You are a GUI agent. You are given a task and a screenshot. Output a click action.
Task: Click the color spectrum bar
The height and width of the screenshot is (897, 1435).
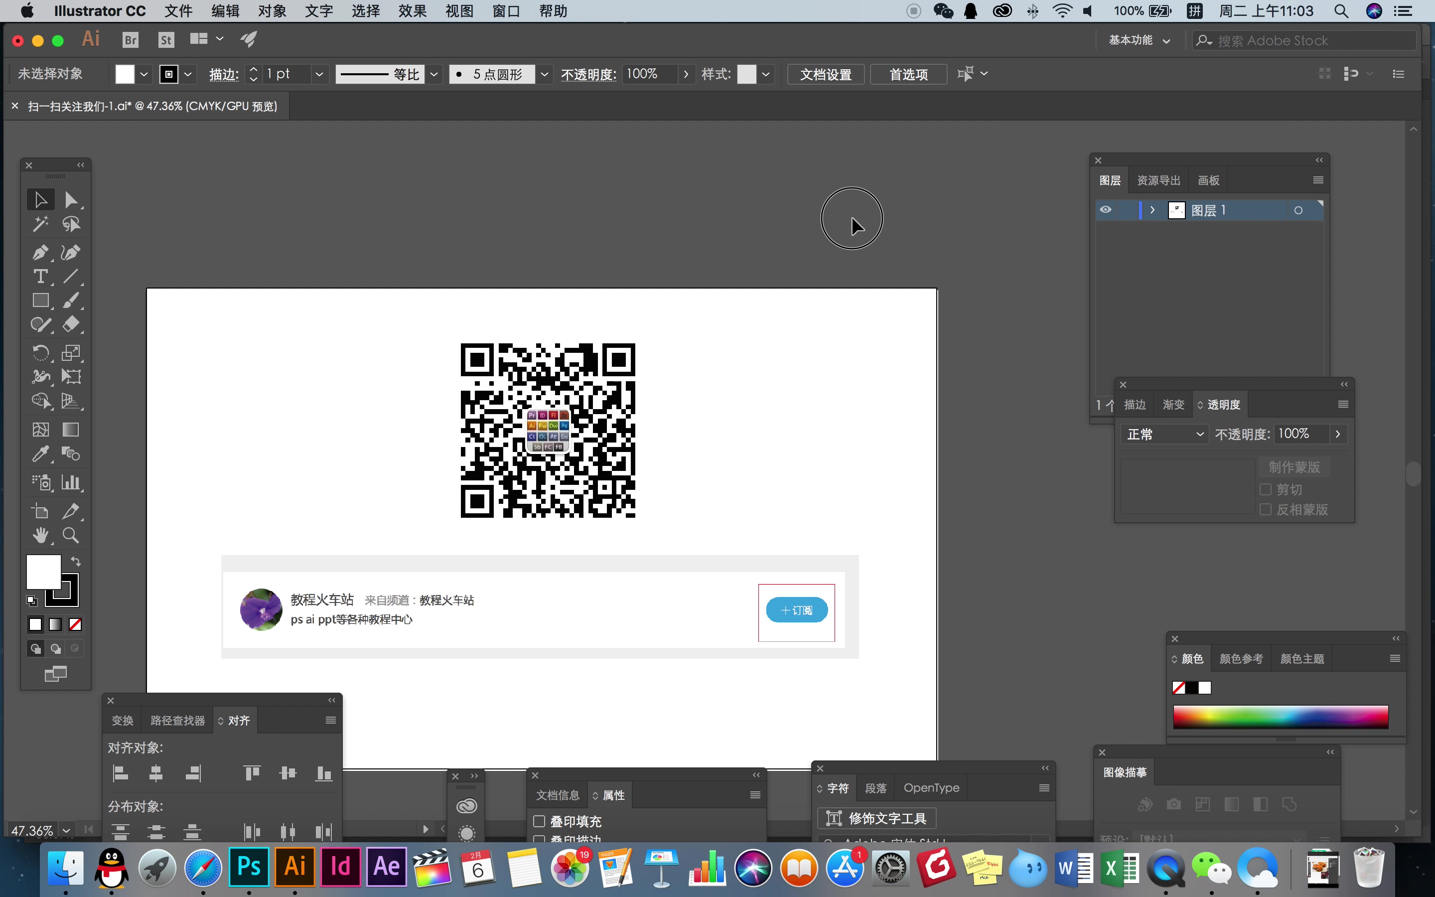click(1280, 717)
